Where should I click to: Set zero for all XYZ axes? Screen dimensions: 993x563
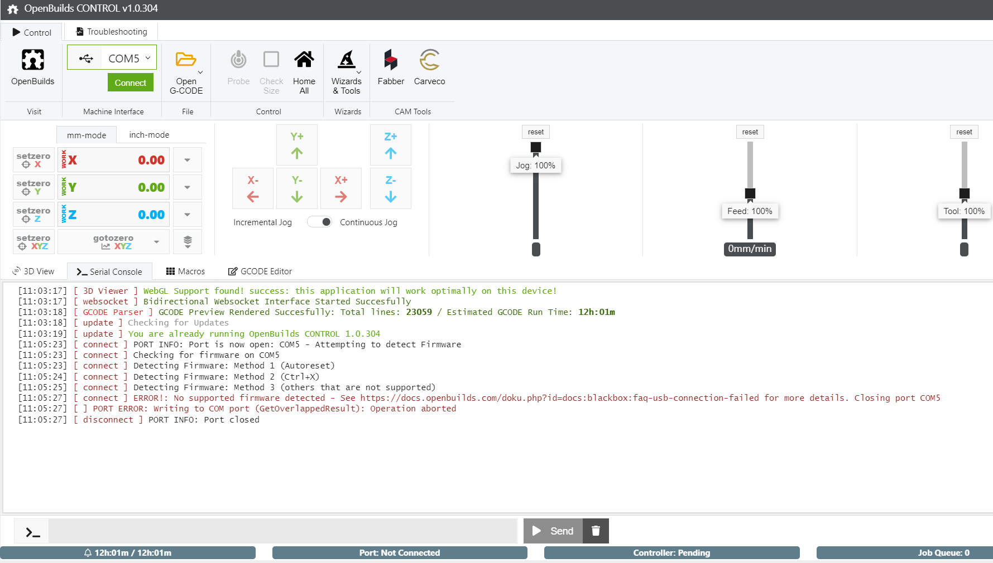33,242
